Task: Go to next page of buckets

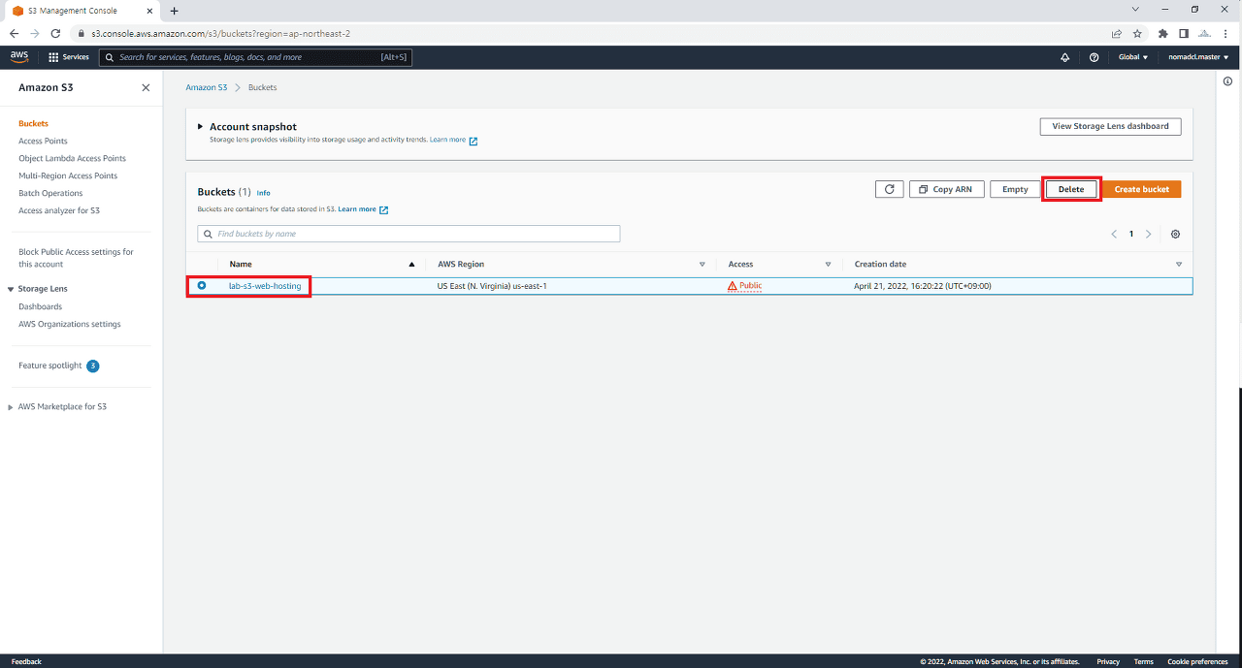Action: (1149, 234)
